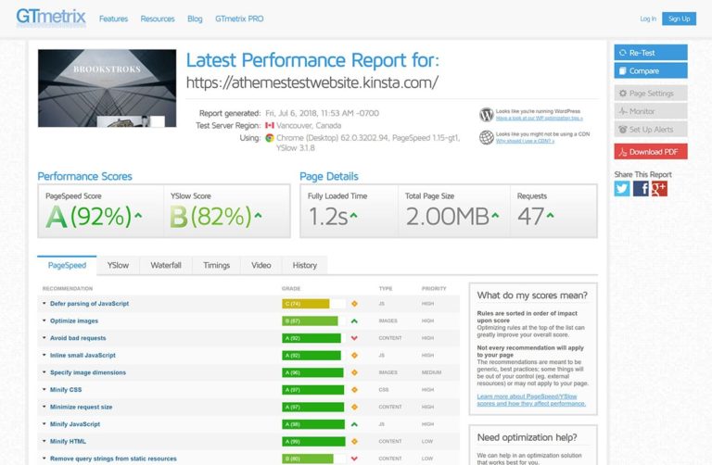Click the green up arrow beside Optimize images
The image size is (712, 465).
coord(354,320)
